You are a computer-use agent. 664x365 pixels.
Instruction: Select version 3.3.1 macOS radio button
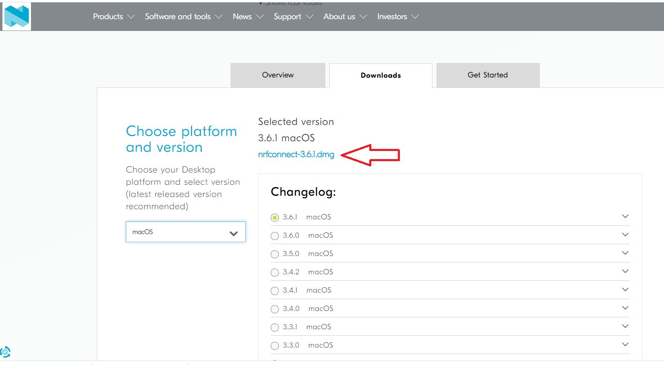click(275, 328)
